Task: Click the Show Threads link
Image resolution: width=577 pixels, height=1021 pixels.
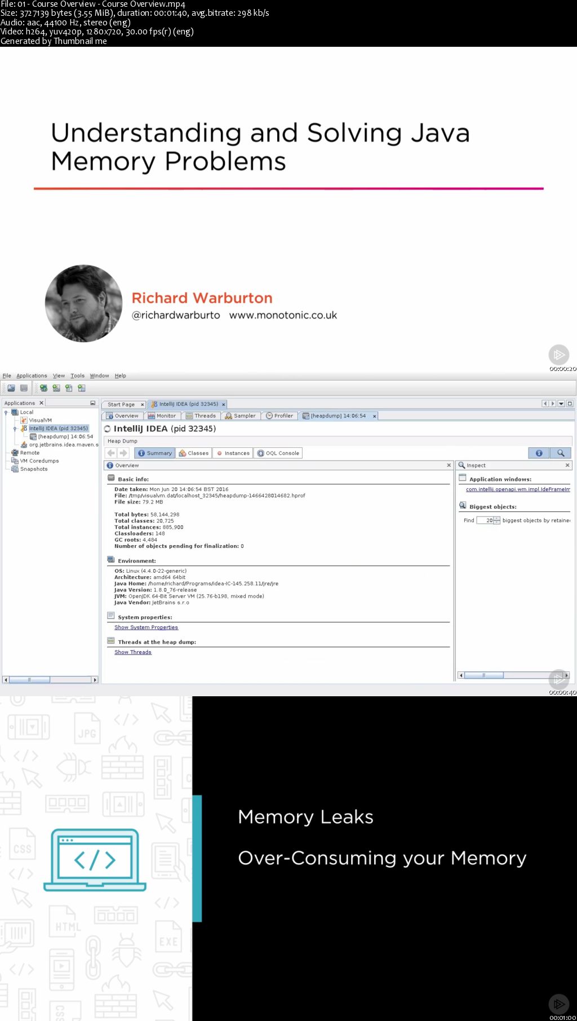Action: [x=133, y=652]
